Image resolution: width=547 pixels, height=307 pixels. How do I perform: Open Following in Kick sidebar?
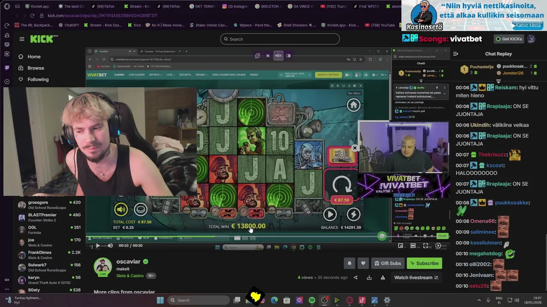(33, 79)
